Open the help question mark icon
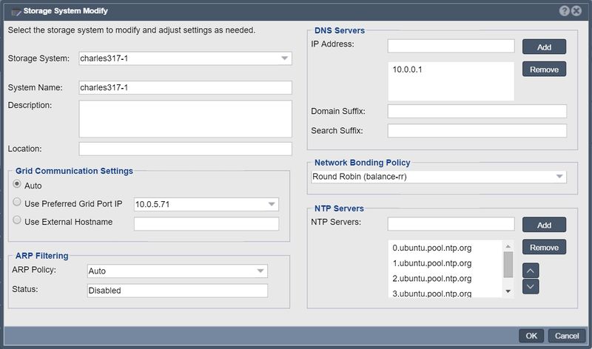 coord(564,10)
